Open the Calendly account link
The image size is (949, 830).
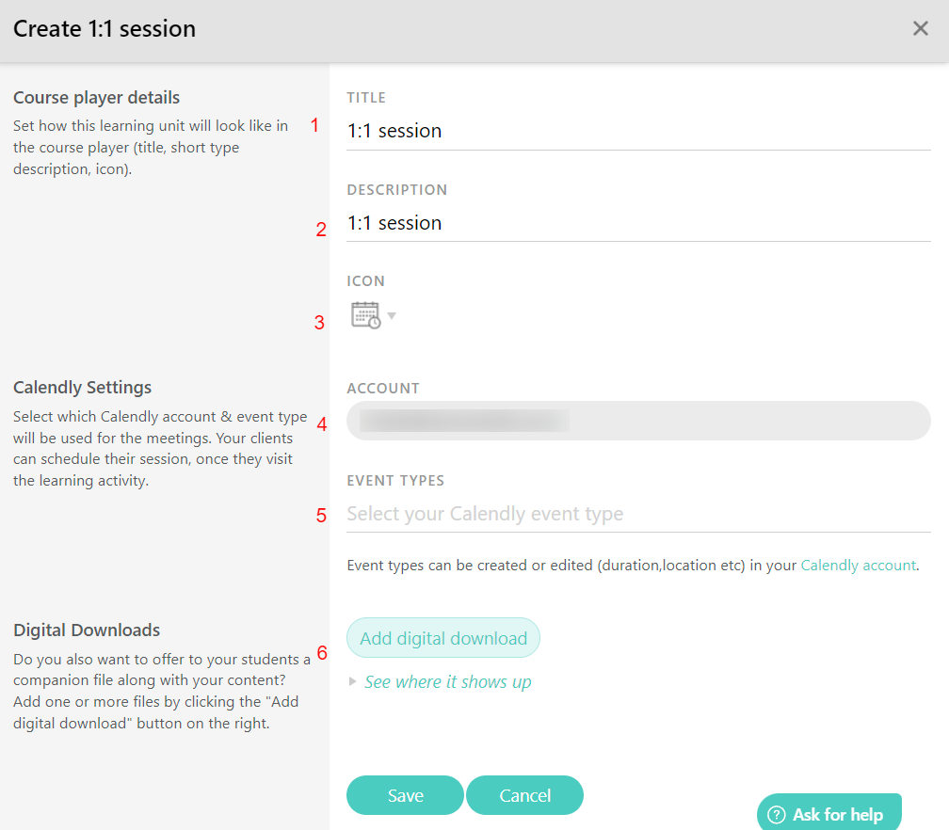[858, 565]
